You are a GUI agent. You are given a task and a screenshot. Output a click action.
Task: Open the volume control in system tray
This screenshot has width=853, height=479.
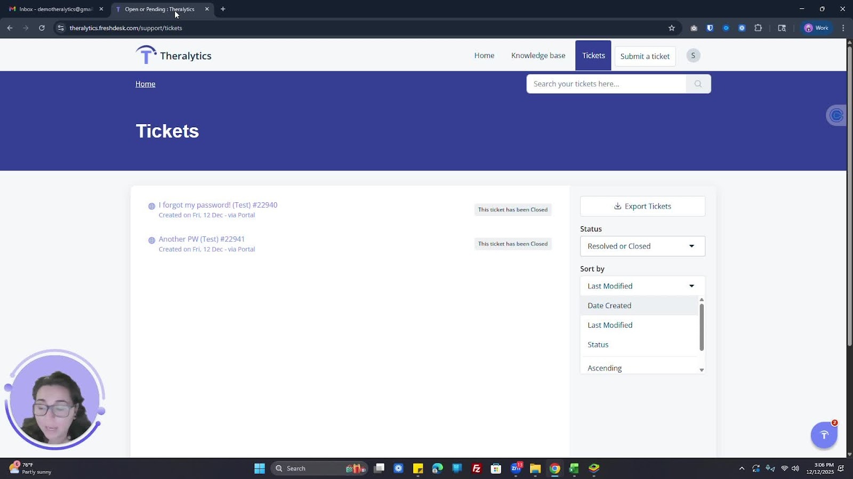(795, 468)
